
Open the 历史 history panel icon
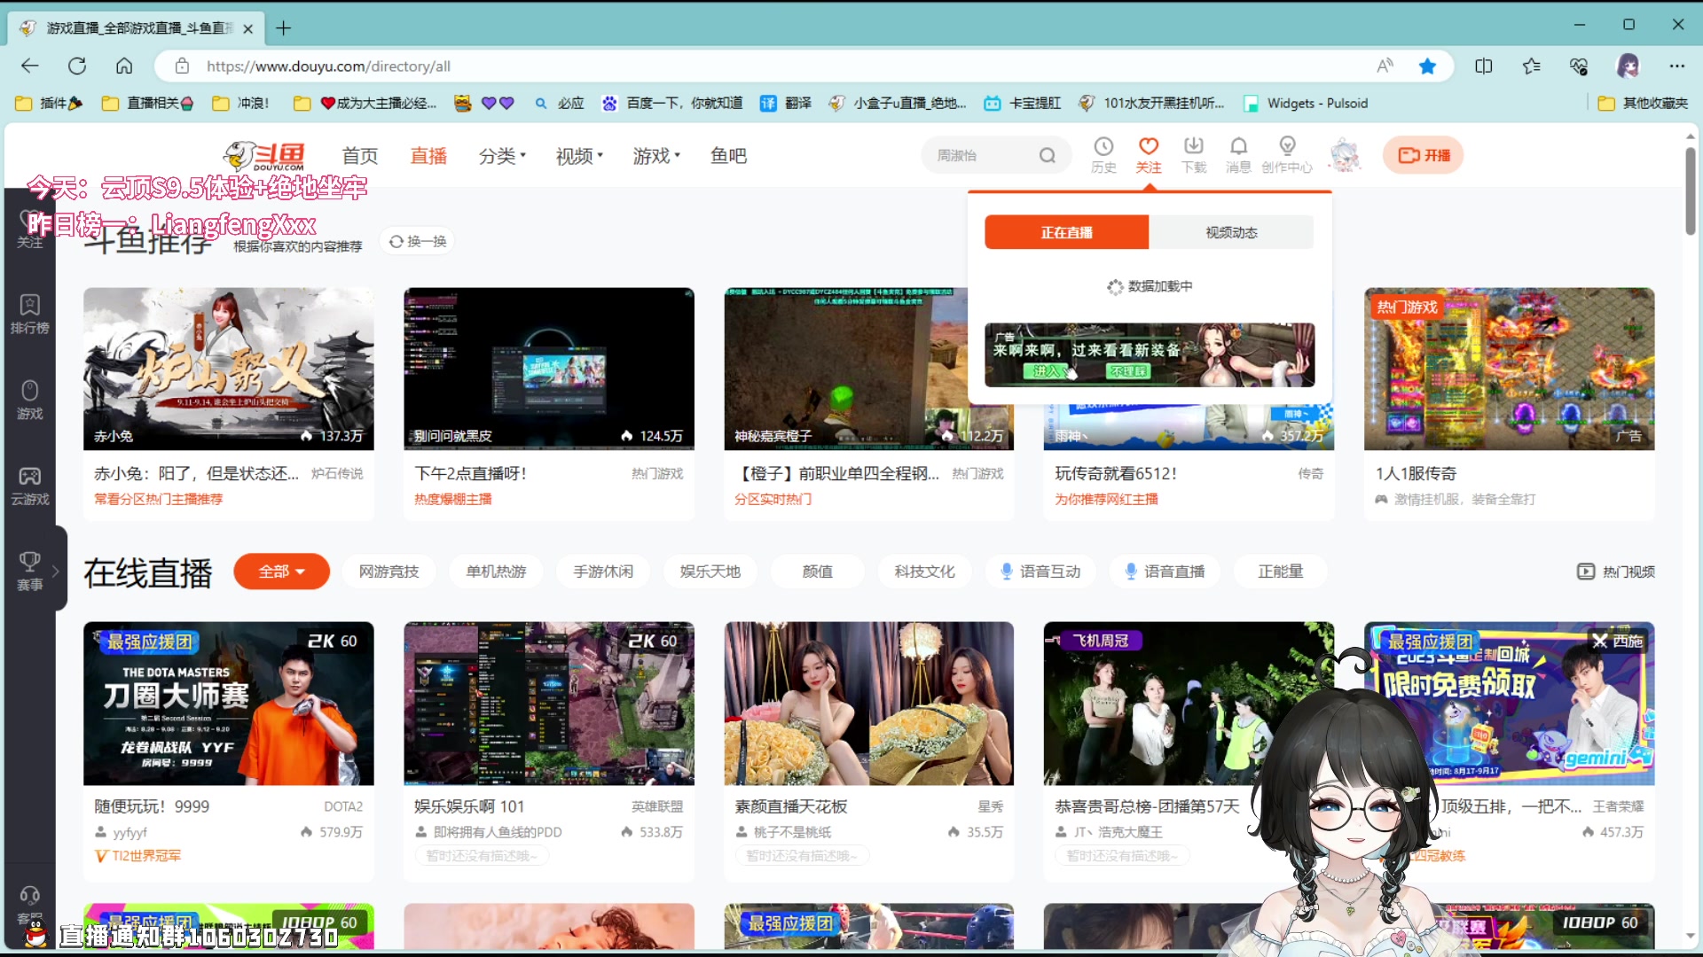[x=1103, y=153]
